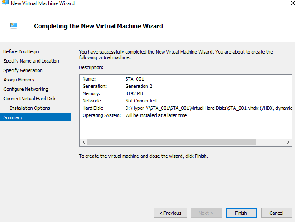This screenshot has height=222, width=295.
Task: Select Installation Options sub-step
Action: 30,108
